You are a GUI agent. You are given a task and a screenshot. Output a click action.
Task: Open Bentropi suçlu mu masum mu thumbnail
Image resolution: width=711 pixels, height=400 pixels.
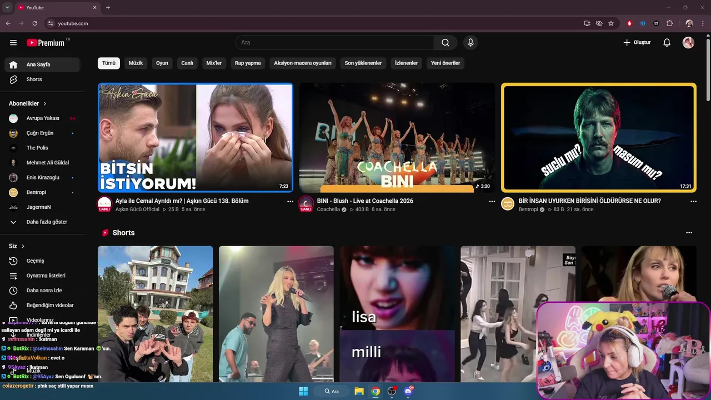coord(599,138)
